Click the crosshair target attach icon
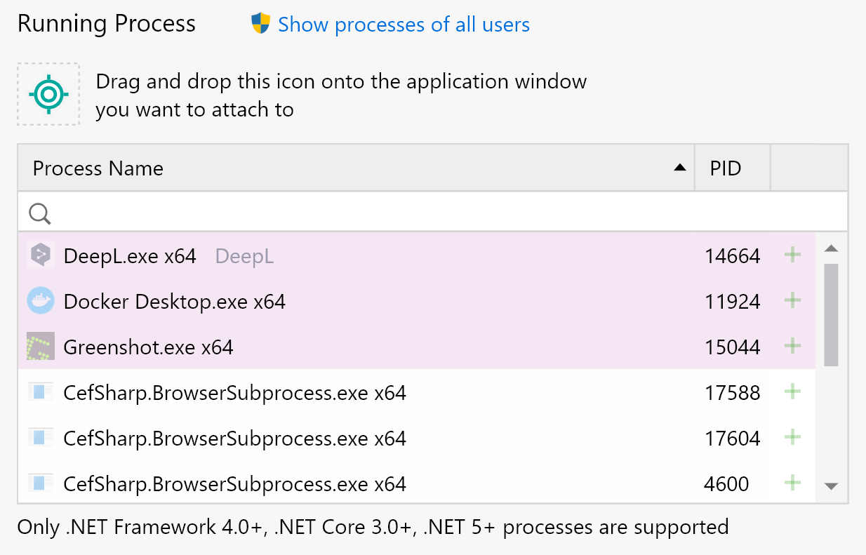The height and width of the screenshot is (555, 866). pos(48,94)
